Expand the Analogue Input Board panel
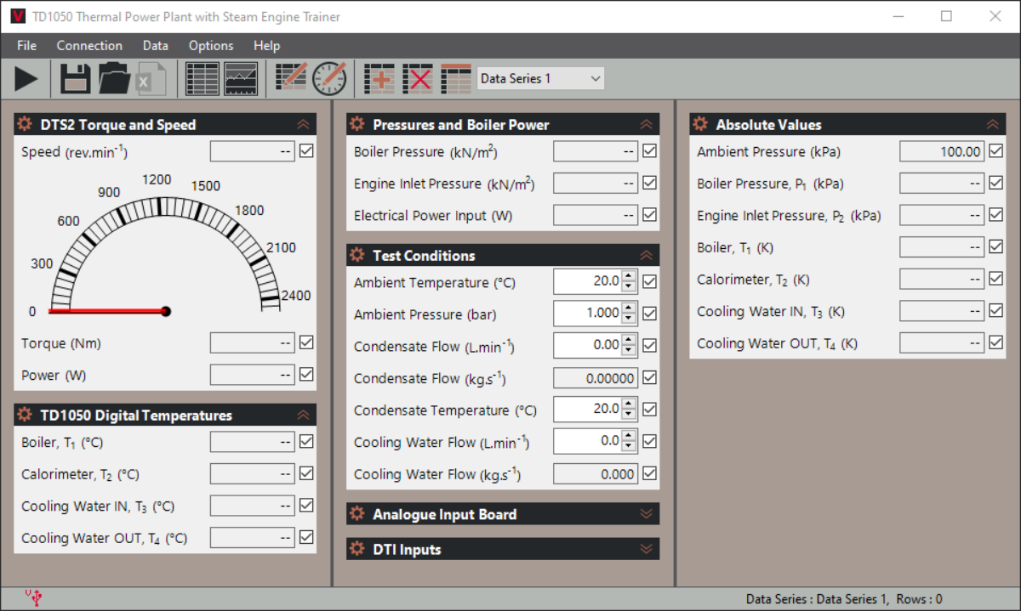Screen dimensions: 1021x611 (x=503, y=514)
